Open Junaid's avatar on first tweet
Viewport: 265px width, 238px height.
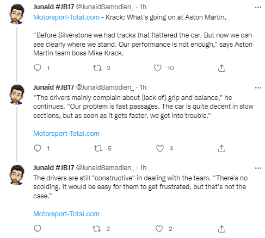click(x=16, y=14)
